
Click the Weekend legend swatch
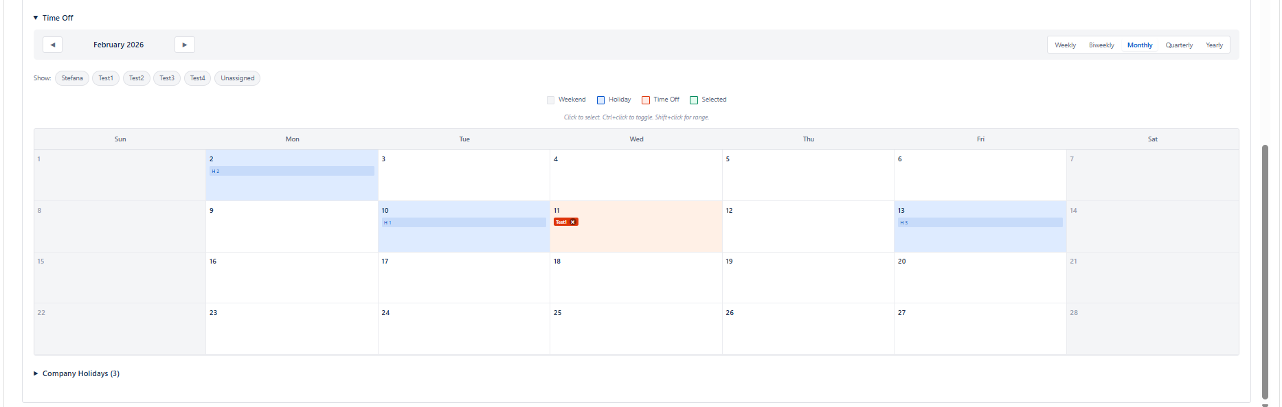(x=551, y=100)
